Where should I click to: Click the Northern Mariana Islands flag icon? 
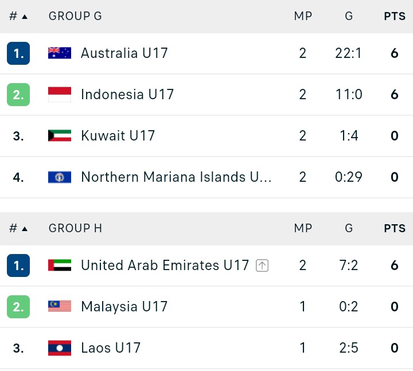(60, 177)
